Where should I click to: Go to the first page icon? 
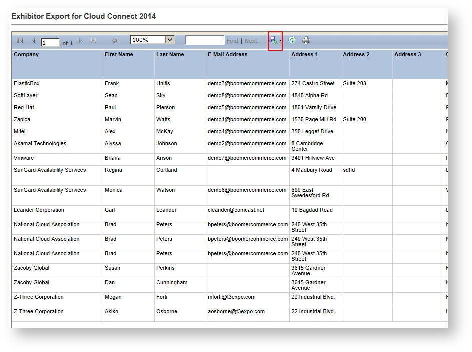point(19,40)
